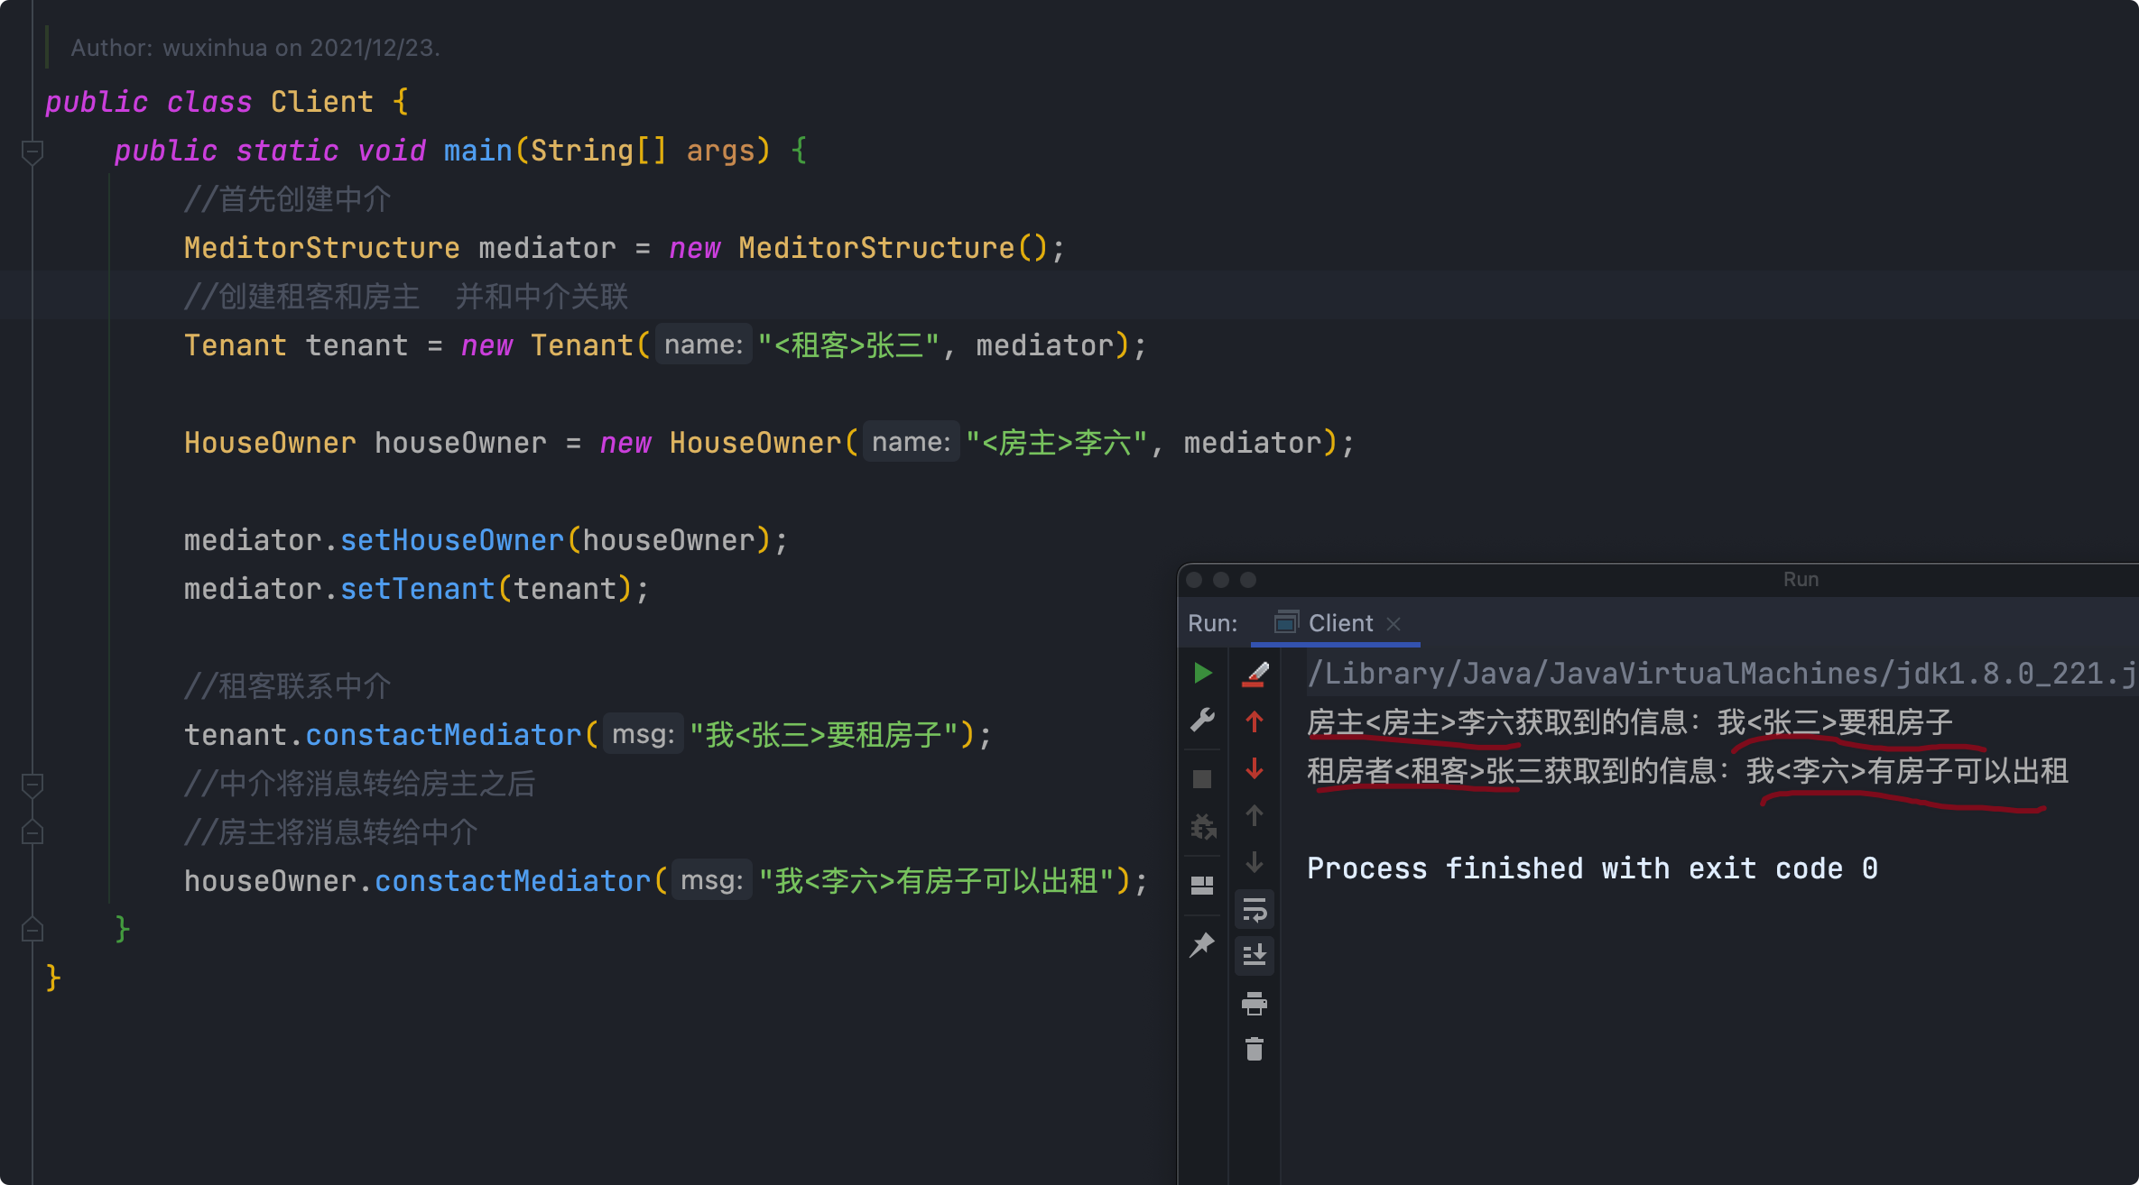Viewport: 2139px width, 1185px height.
Task: Close the Client run tab
Action: pyautogui.click(x=1394, y=623)
